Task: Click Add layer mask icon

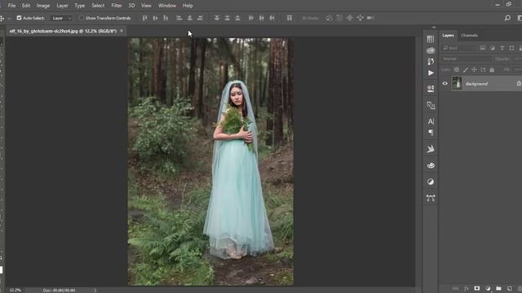Action: click(476, 289)
